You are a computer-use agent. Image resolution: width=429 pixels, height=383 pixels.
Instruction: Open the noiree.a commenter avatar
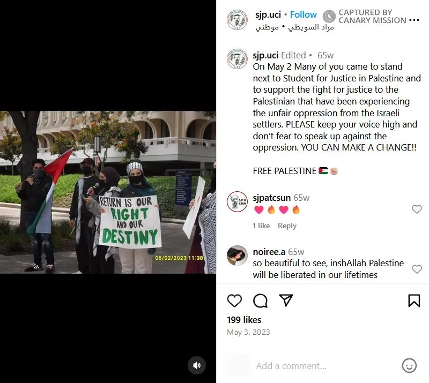click(237, 256)
